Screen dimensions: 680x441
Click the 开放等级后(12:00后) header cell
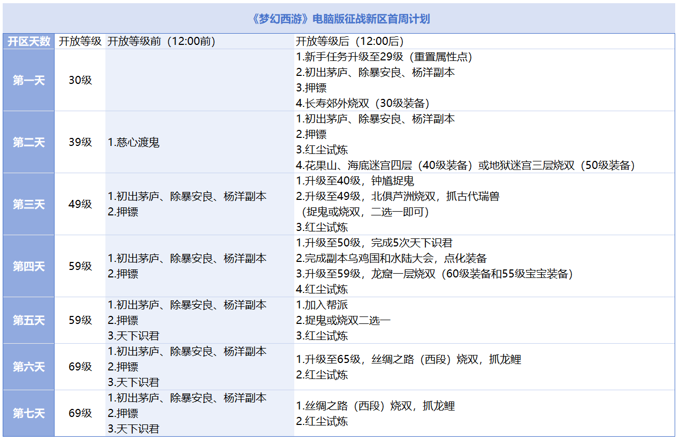pos(350,41)
